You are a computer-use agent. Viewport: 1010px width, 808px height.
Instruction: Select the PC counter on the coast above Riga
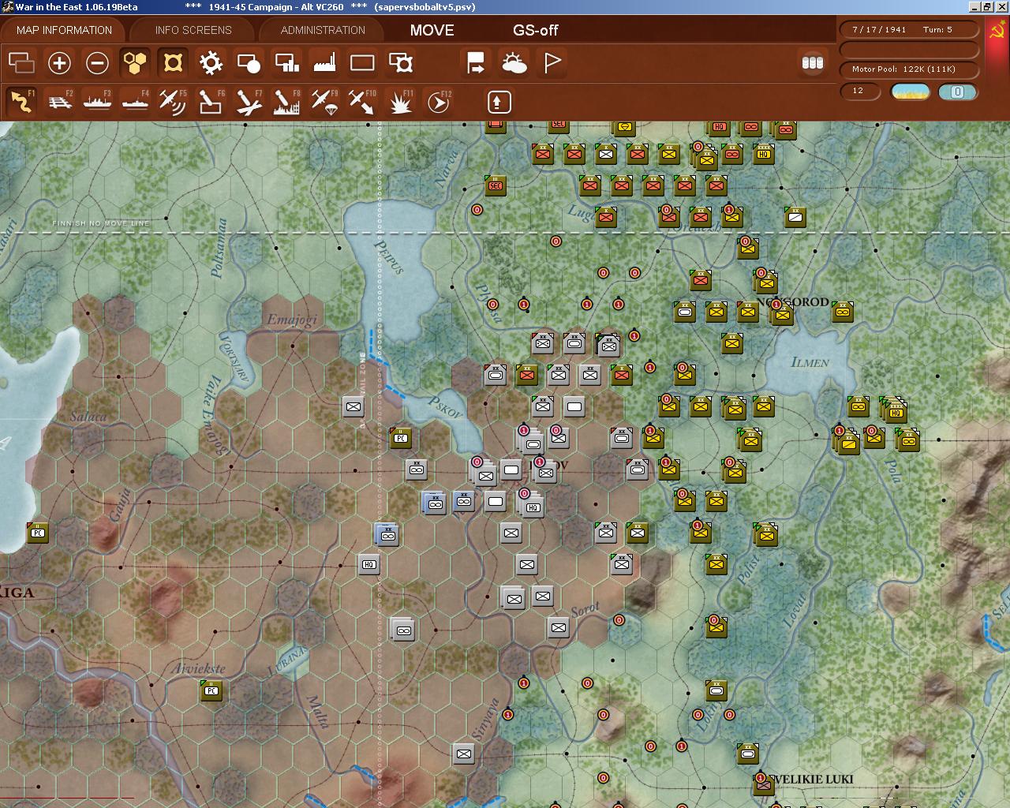tap(37, 533)
